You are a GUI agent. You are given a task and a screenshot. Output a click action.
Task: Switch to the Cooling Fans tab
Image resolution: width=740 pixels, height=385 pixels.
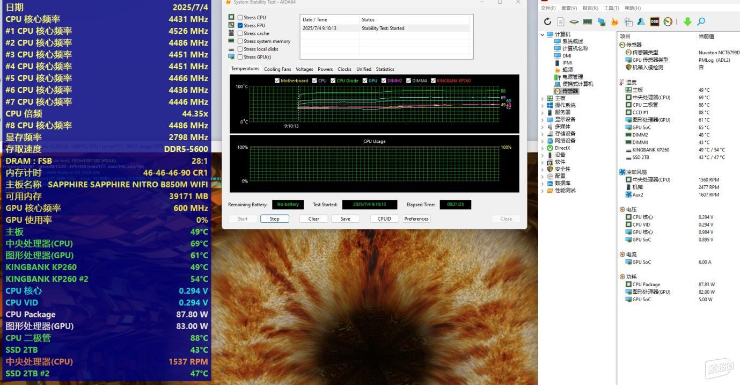click(277, 69)
